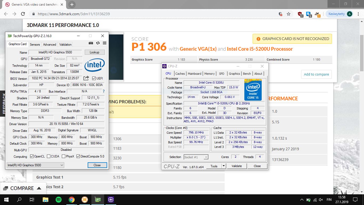Switch to the Sensors tab in GPU-Z
The width and height of the screenshot is (364, 205).
(x=35, y=45)
